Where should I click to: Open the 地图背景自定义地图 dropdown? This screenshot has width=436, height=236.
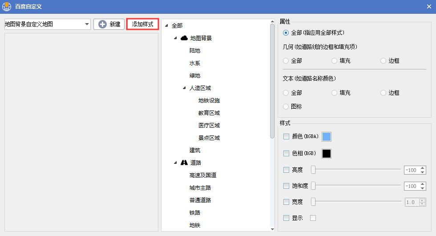(87, 24)
